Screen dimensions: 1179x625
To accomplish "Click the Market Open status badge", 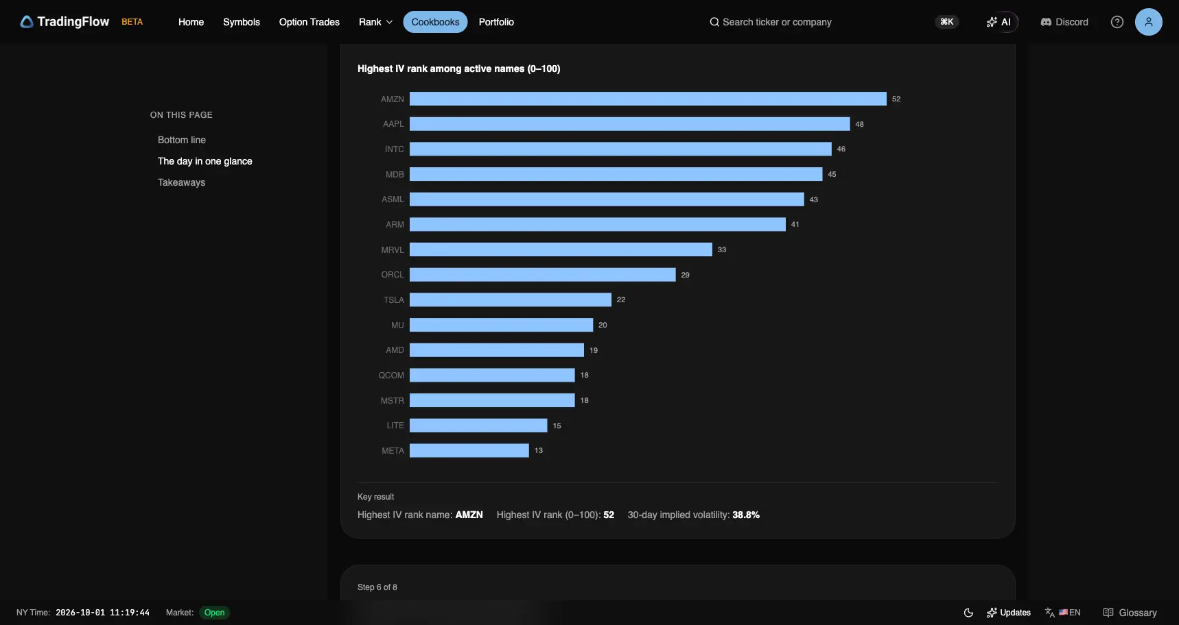I will pyautogui.click(x=214, y=613).
